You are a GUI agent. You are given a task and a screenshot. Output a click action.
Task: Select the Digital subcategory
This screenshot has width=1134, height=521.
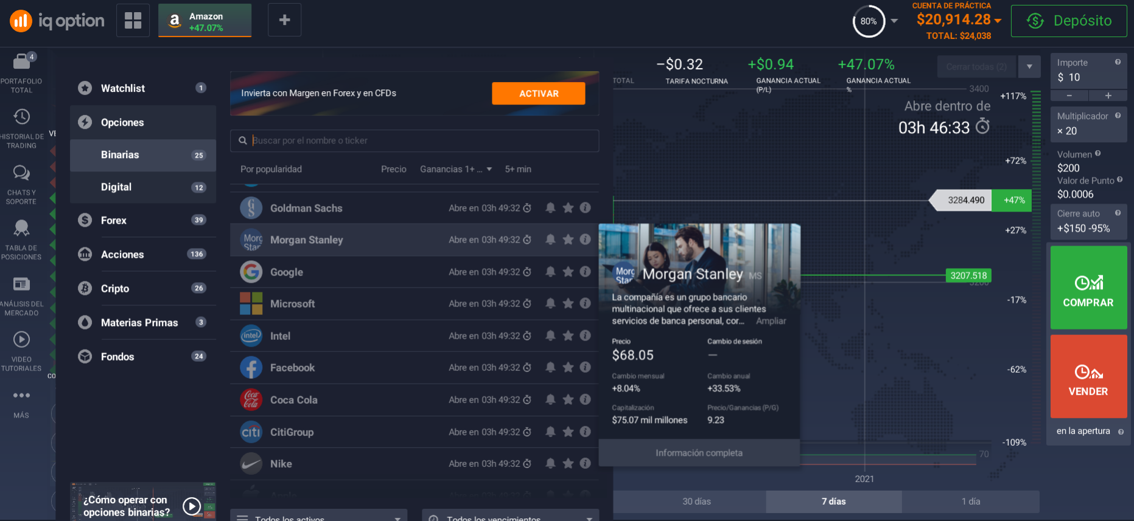143,187
